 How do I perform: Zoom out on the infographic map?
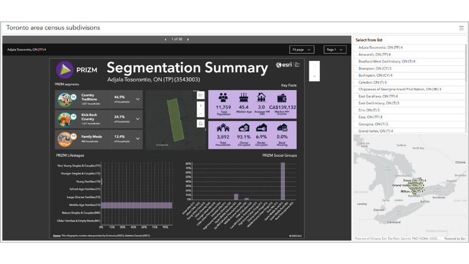coord(200,114)
